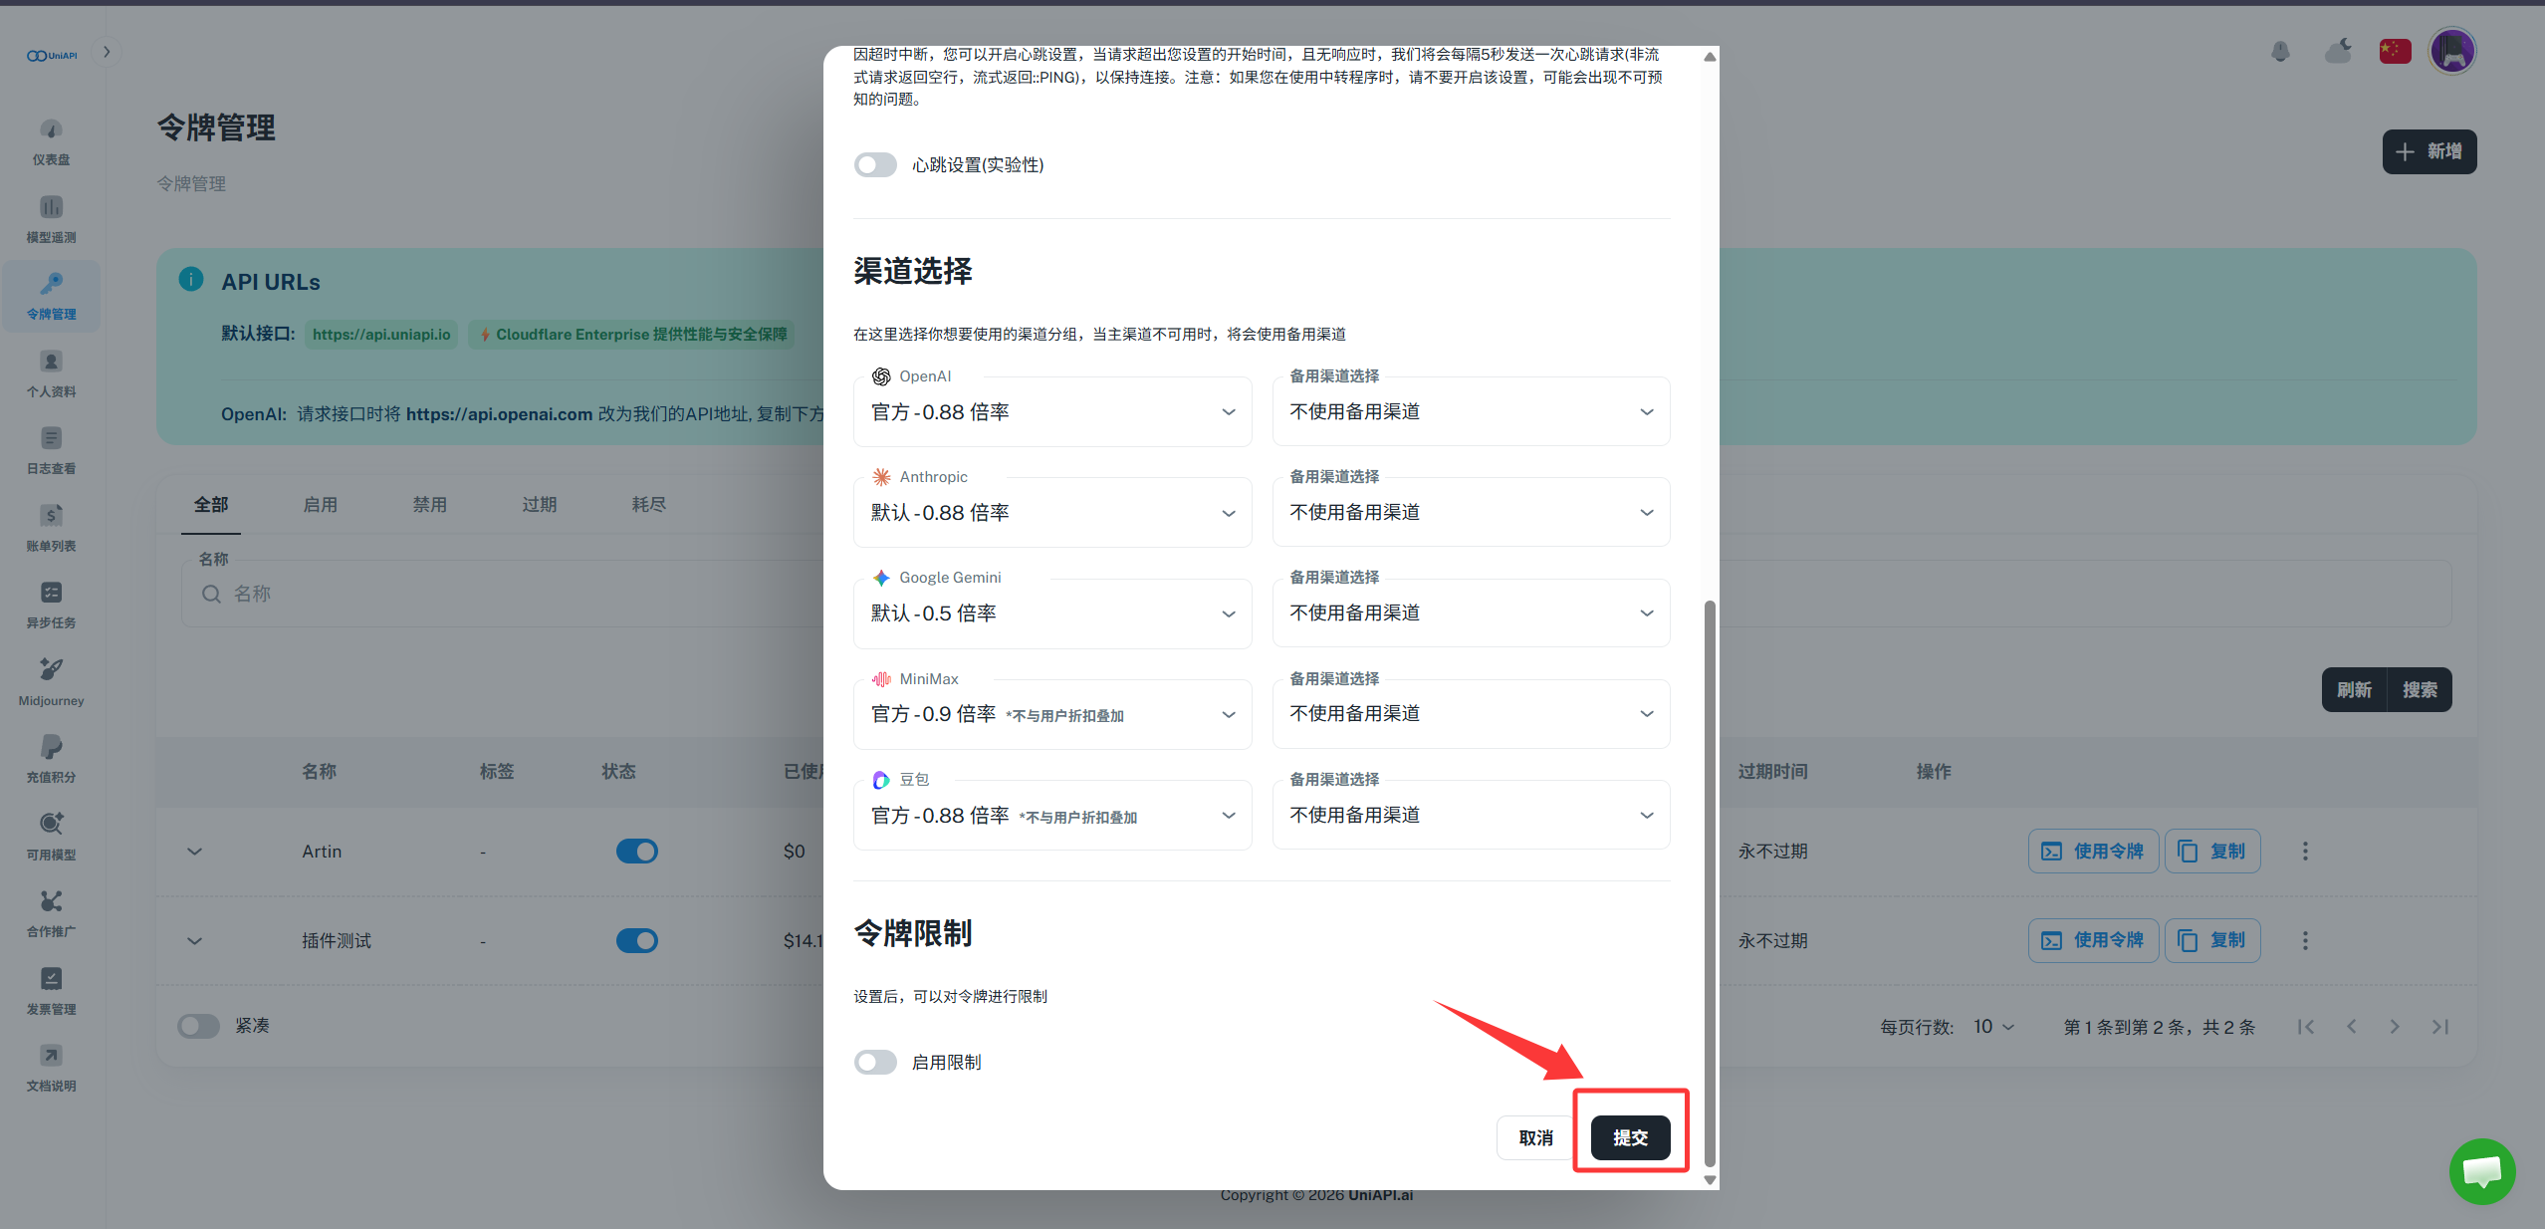The image size is (2545, 1229).
Task: Click 使用令牌 for Artin row
Action: click(2093, 852)
